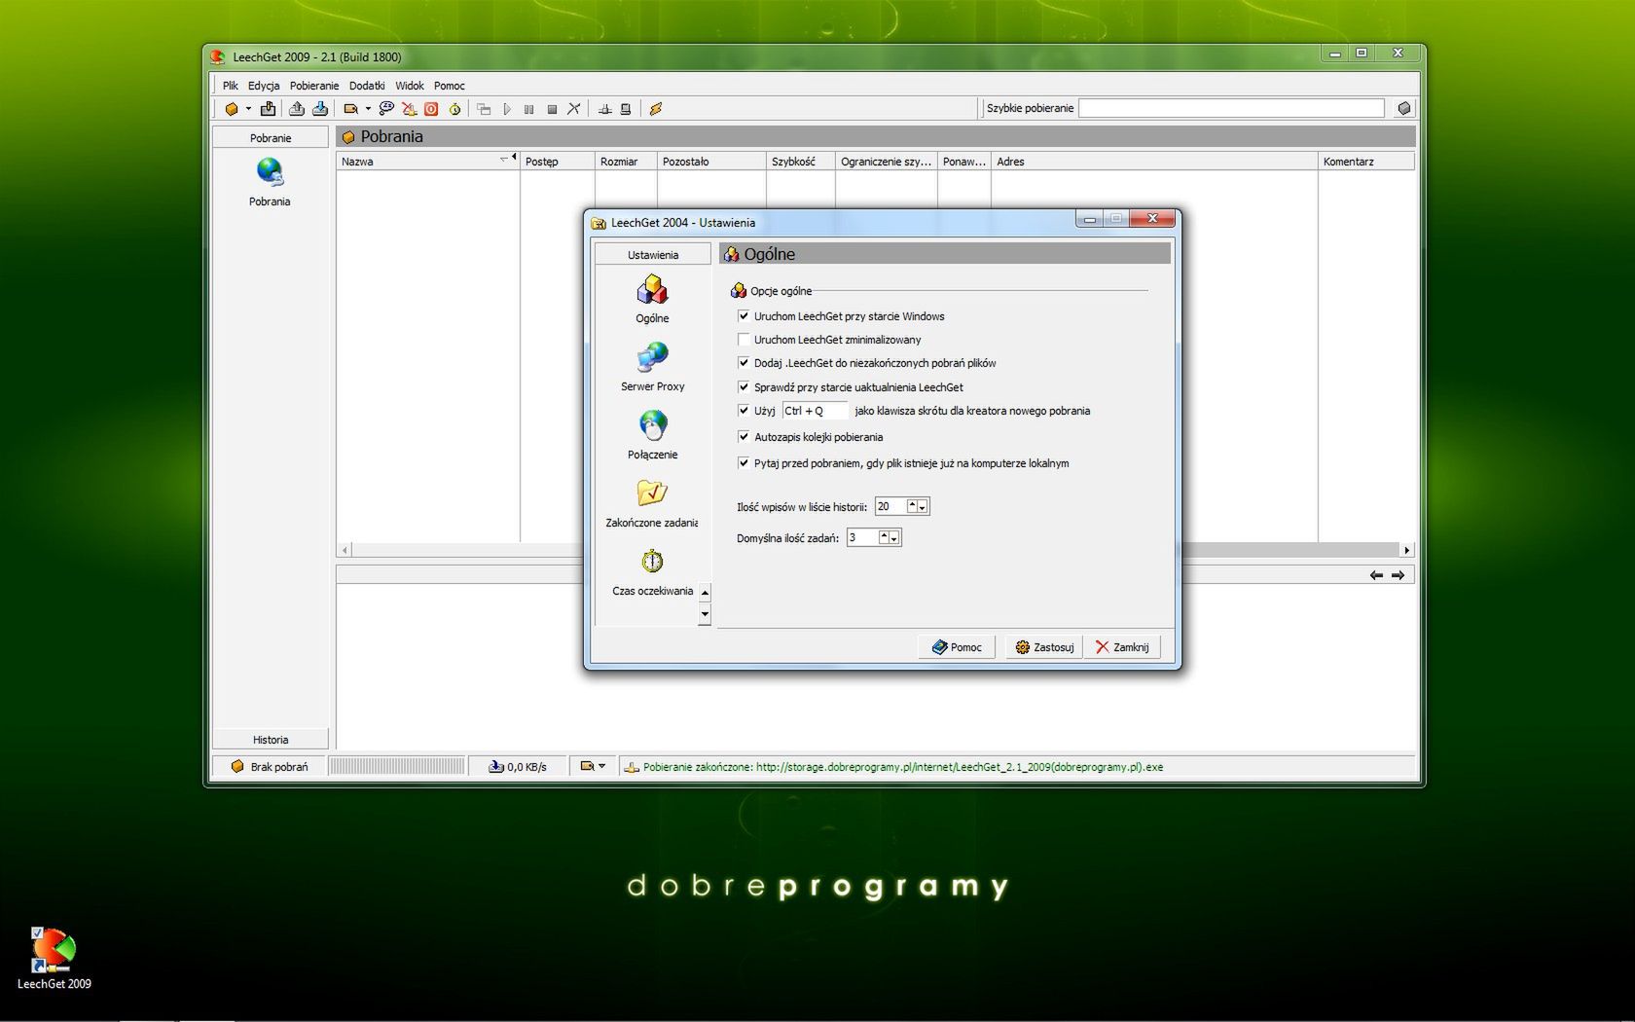Toggle the Użyj shortcut key checkbox

[744, 411]
